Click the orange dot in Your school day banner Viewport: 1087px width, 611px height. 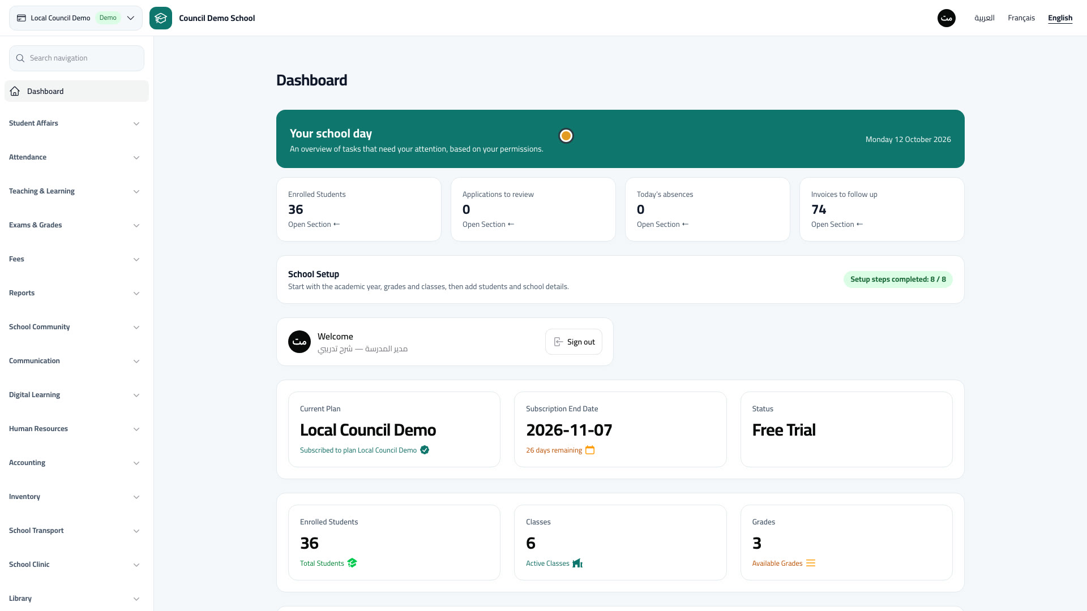tap(566, 136)
